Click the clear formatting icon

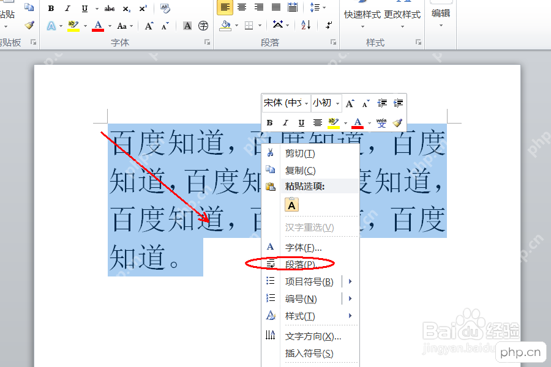pos(165,9)
